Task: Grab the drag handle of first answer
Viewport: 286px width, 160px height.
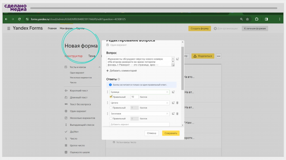Action: (x=108, y=92)
